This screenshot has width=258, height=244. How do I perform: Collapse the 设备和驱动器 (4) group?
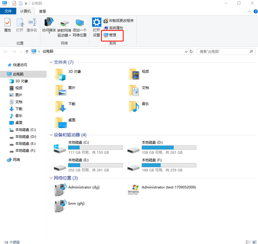pos(51,135)
